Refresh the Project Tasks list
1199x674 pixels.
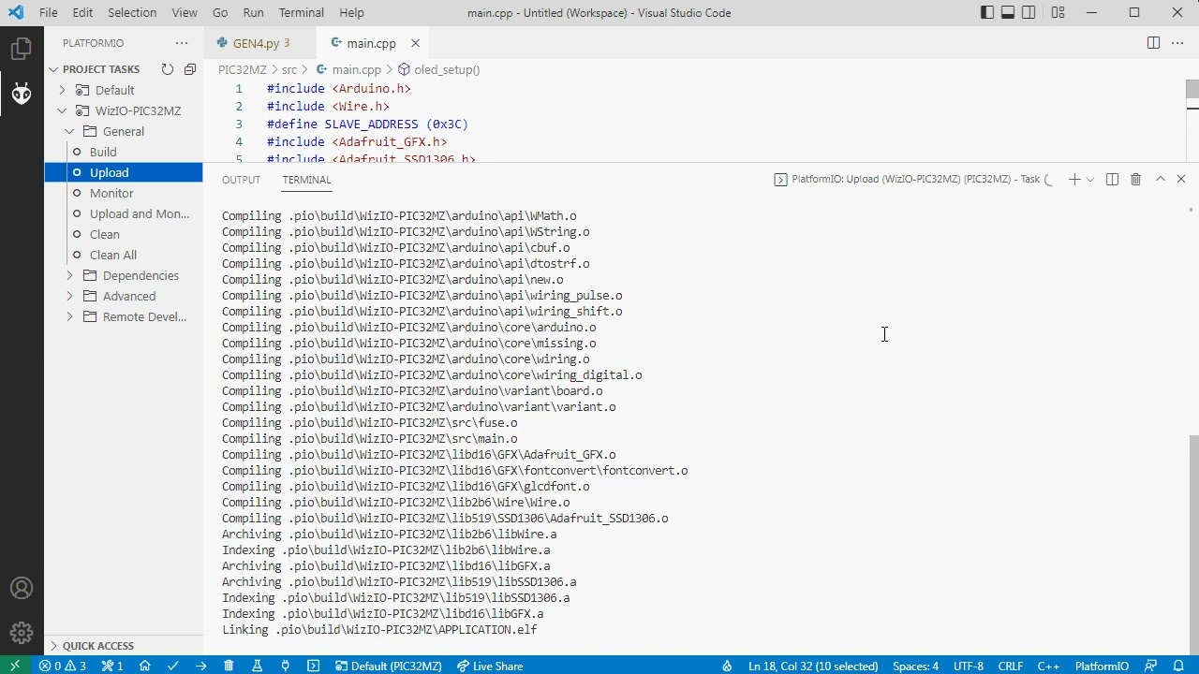tap(167, 69)
